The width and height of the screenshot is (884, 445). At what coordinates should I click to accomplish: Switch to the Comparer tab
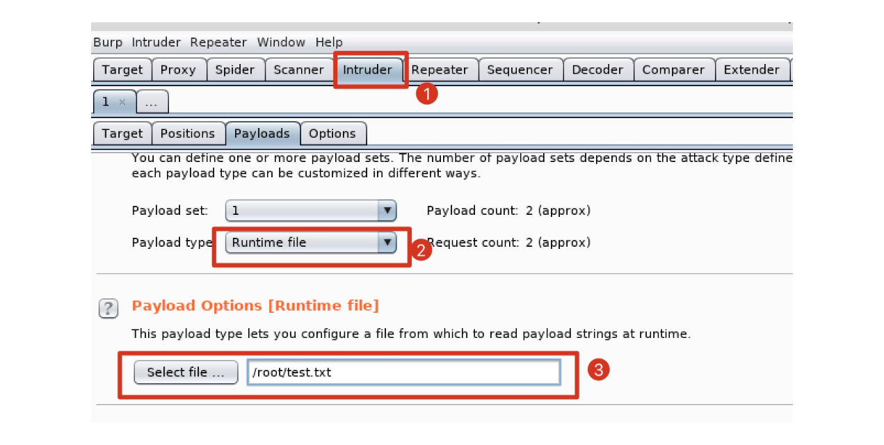[673, 70]
